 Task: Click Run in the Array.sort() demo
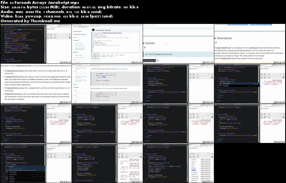pos(95,55)
